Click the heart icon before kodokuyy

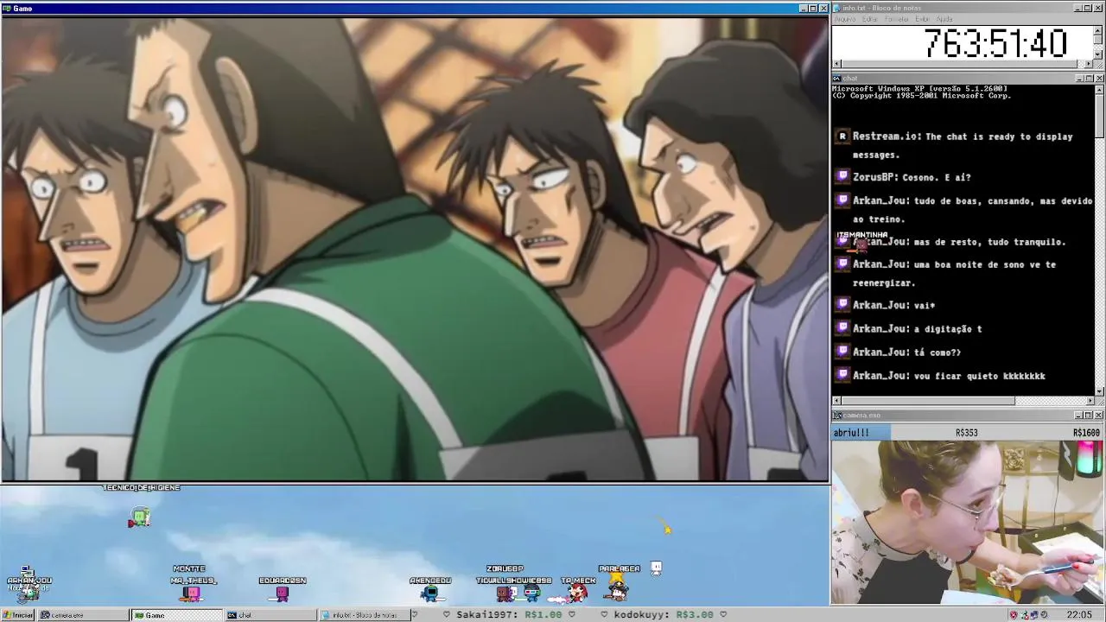pos(604,615)
